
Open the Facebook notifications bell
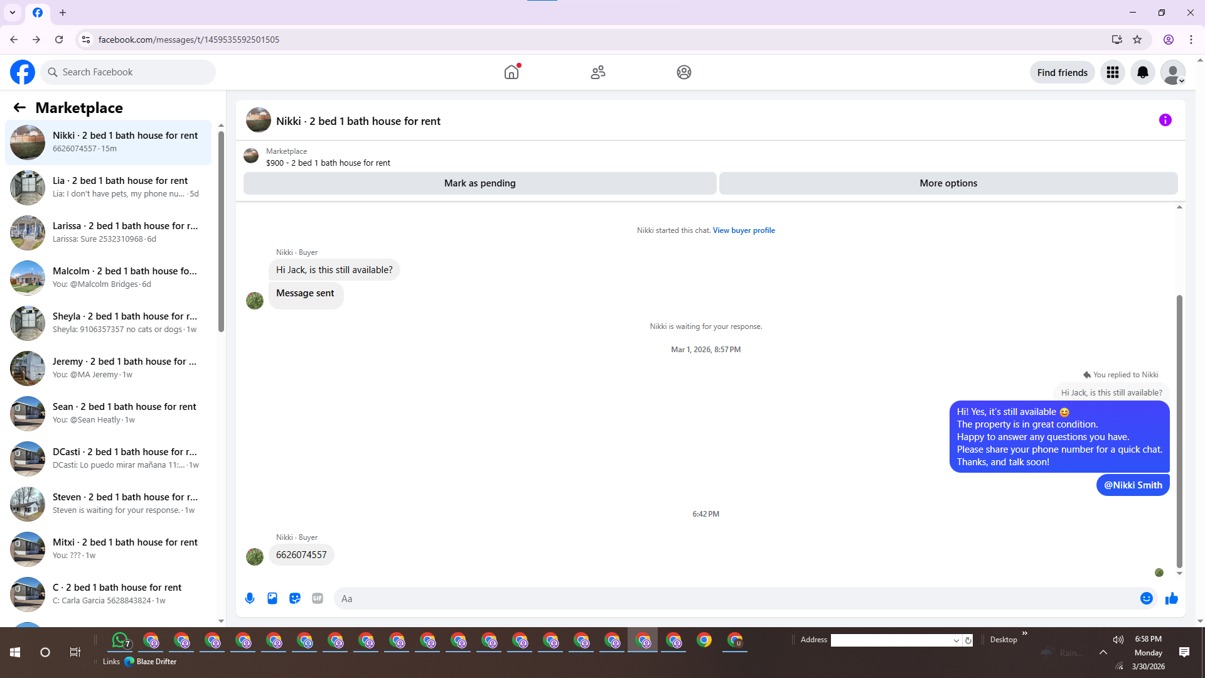tap(1142, 72)
